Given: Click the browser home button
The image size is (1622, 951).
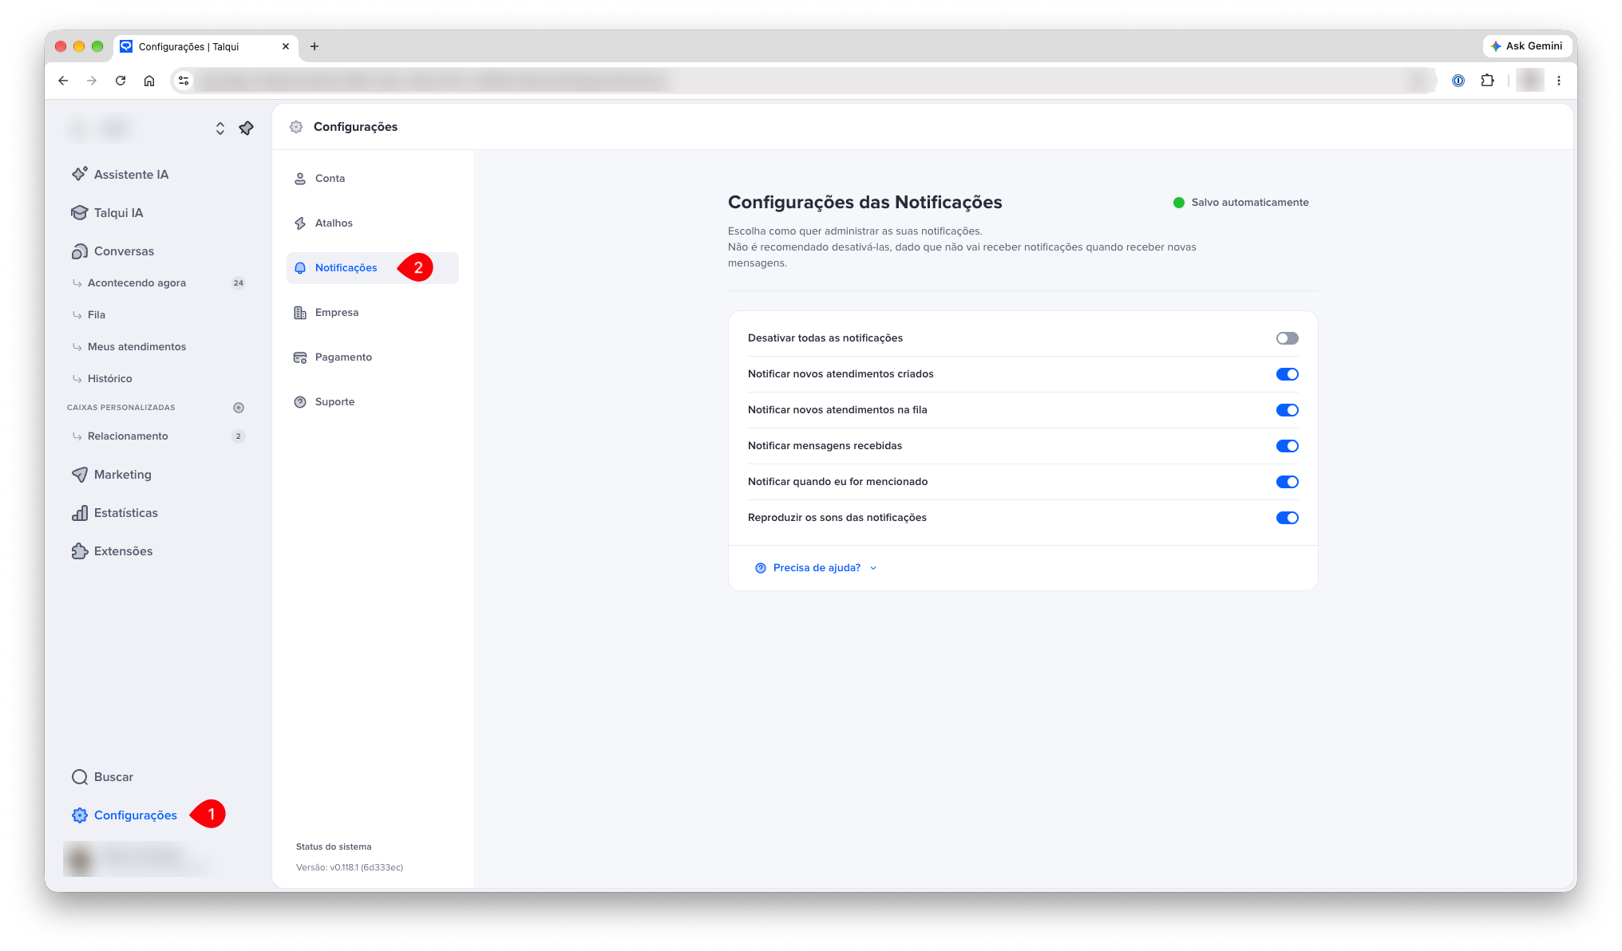Looking at the screenshot, I should [x=149, y=80].
